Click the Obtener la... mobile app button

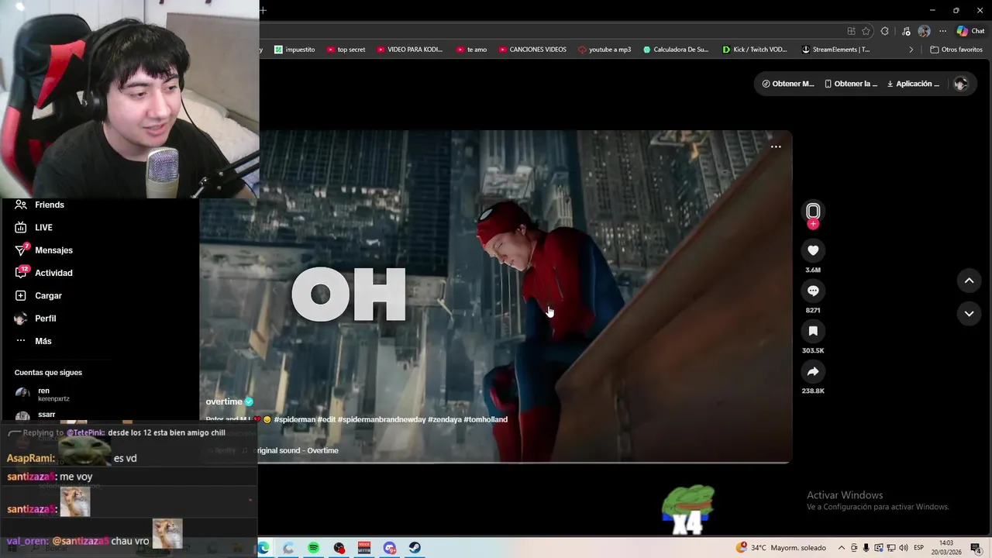click(851, 84)
